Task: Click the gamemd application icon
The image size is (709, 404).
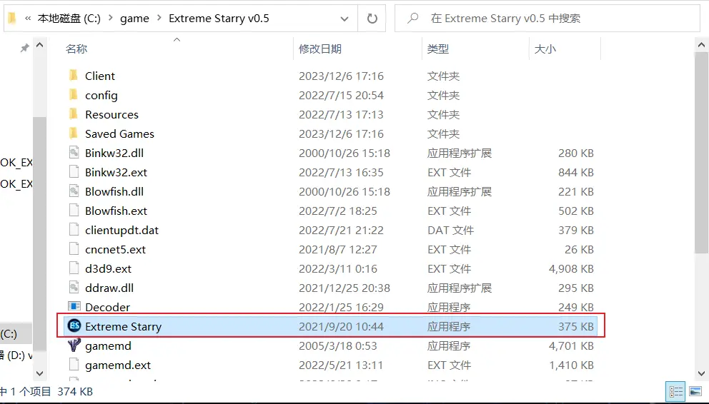Action: 74,345
